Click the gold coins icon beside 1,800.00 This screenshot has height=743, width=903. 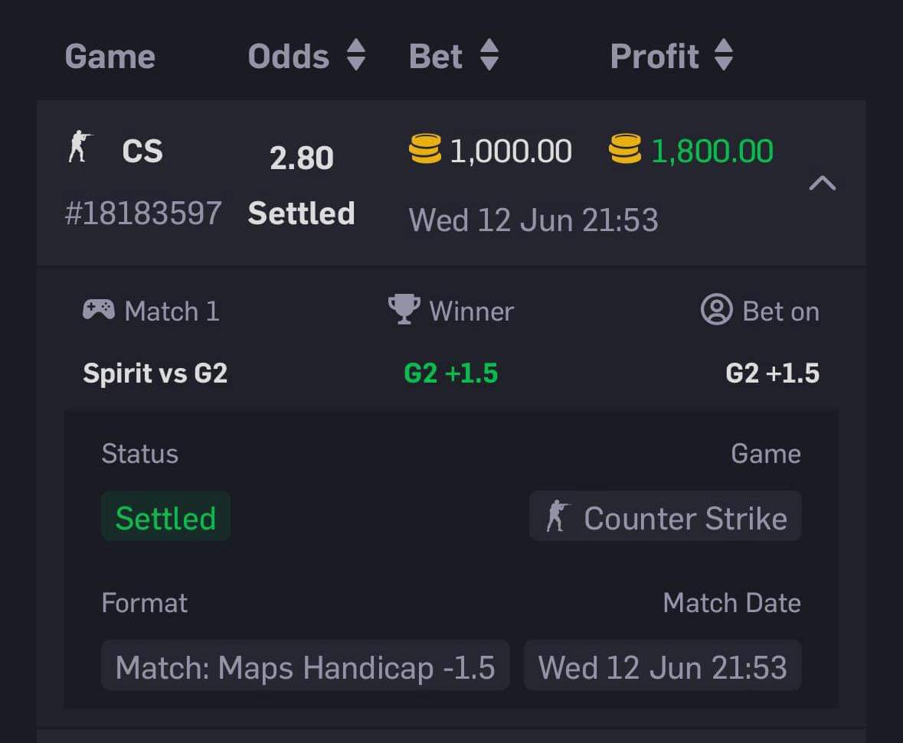coord(625,148)
